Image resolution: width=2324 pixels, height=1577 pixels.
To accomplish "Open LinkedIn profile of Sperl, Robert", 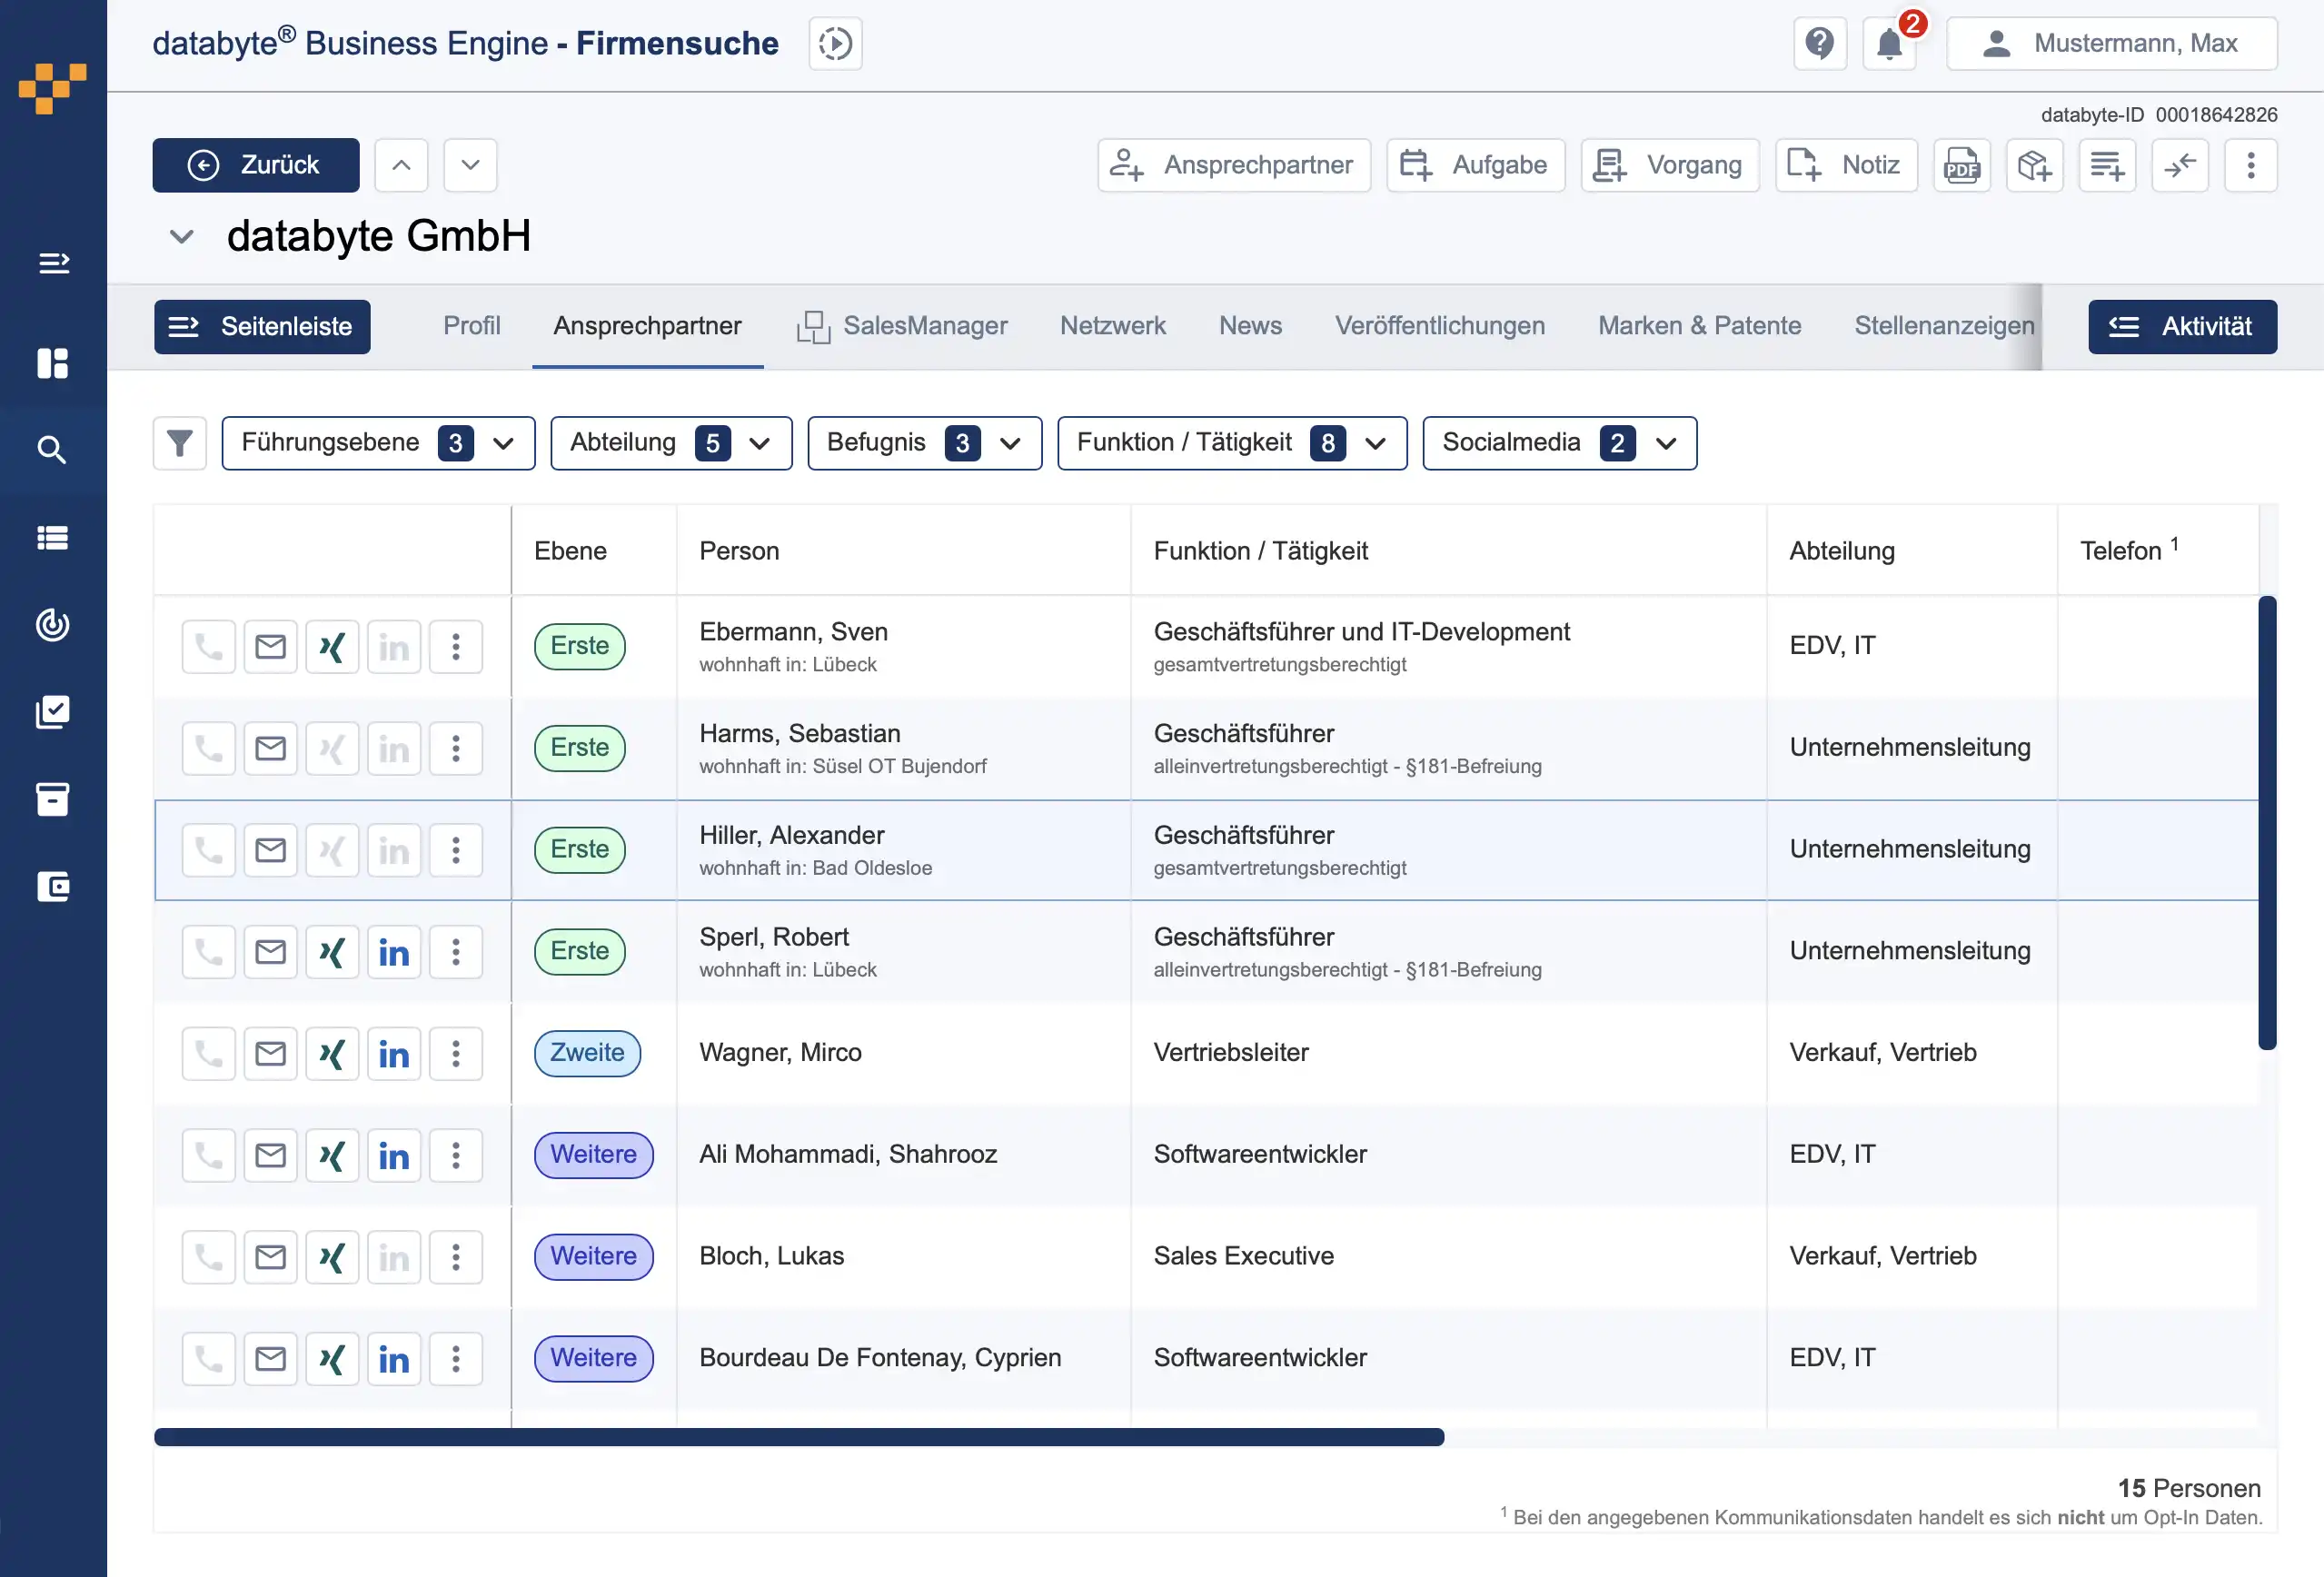I will point(394,952).
